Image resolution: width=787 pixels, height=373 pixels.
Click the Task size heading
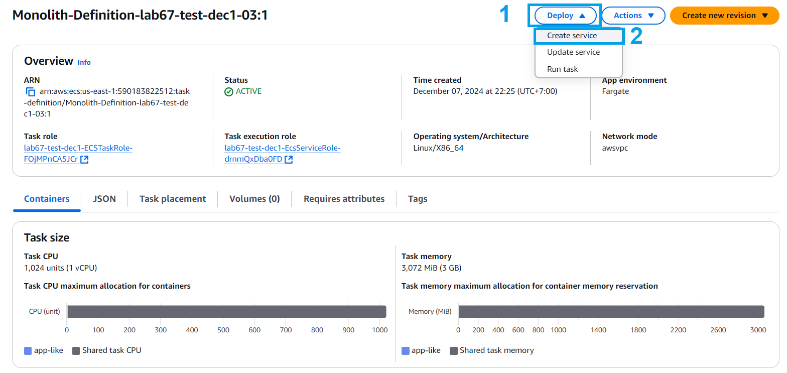point(47,237)
